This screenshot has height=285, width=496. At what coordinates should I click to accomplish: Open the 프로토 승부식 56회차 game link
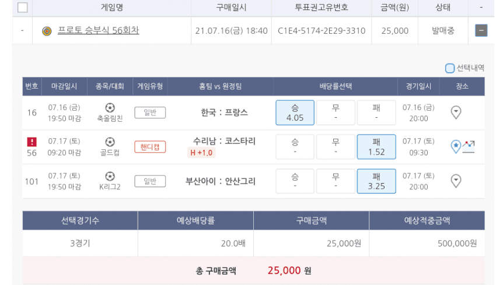click(x=98, y=30)
